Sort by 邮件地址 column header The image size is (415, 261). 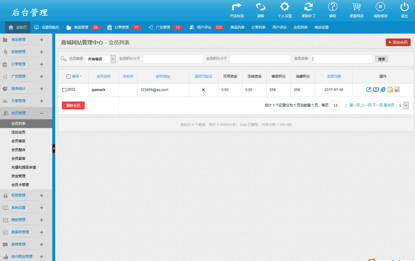coord(163,76)
